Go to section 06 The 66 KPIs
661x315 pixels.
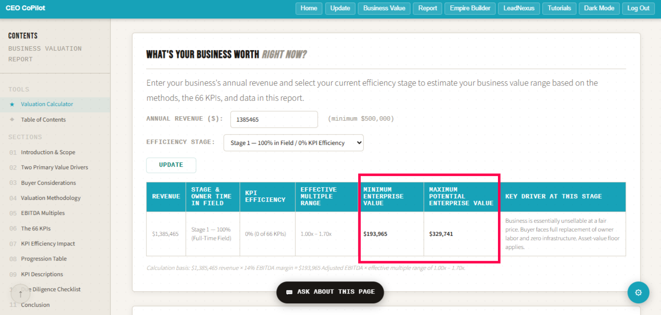[36, 228]
